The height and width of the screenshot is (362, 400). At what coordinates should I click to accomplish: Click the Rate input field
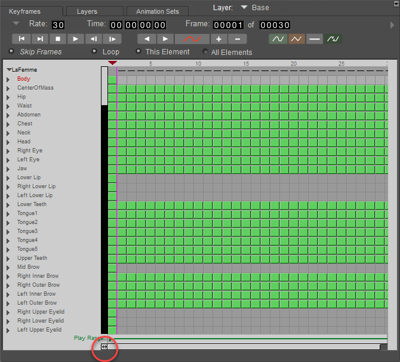point(58,25)
